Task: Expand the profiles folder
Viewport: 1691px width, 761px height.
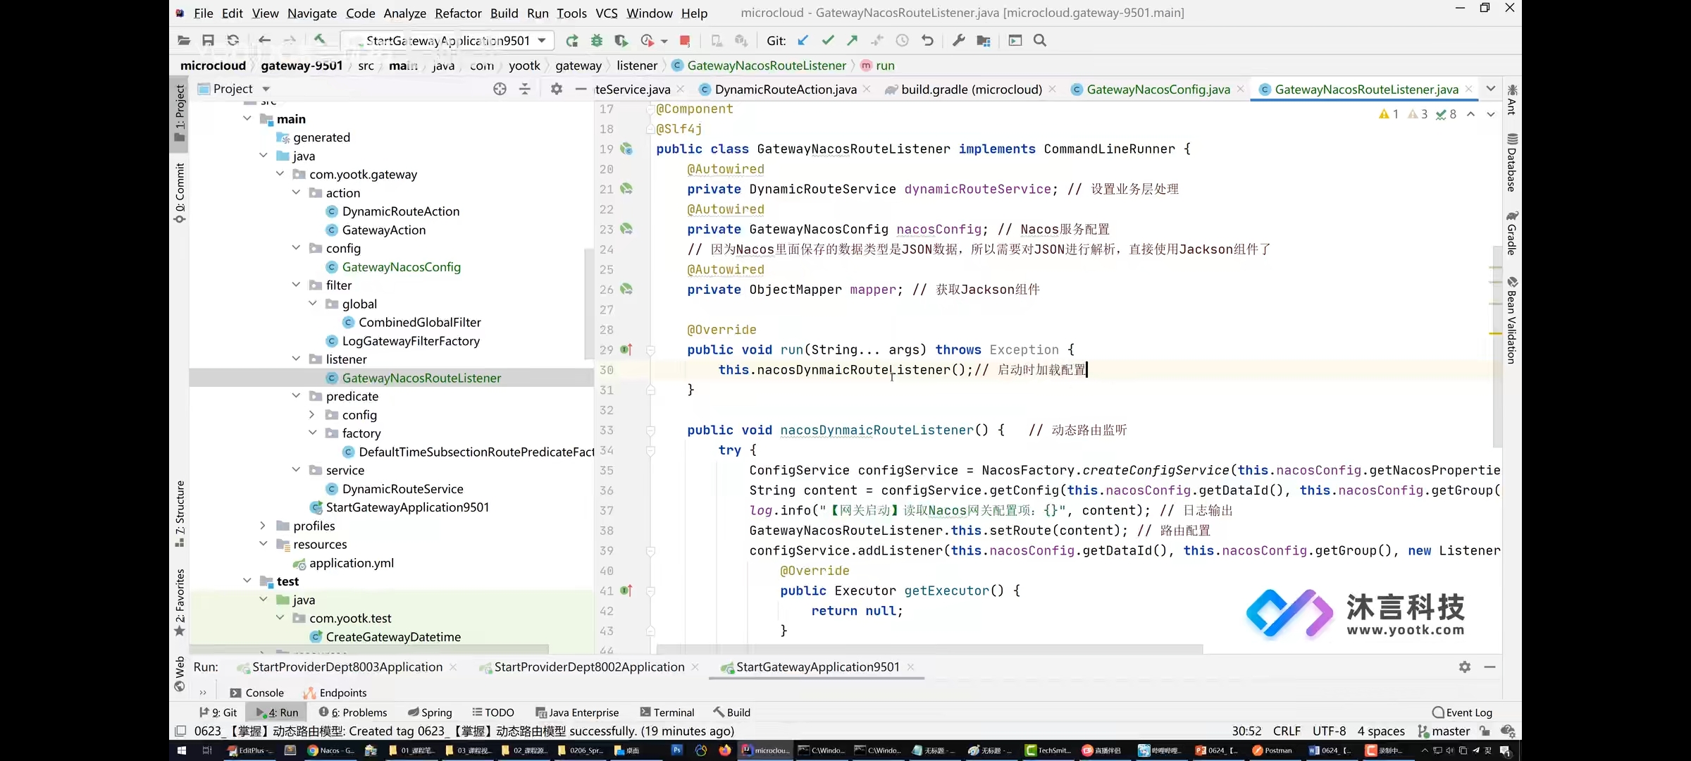Action: coord(264,526)
